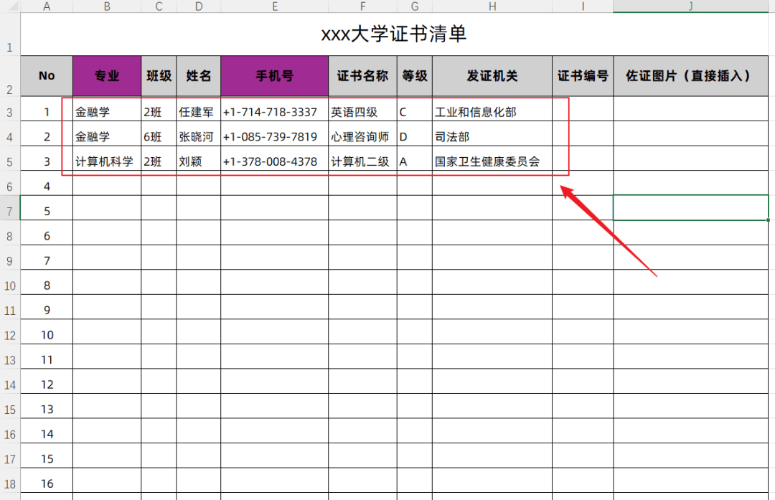Select the No column cell numbered 10
Viewport: 775px width, 500px height.
click(x=47, y=335)
